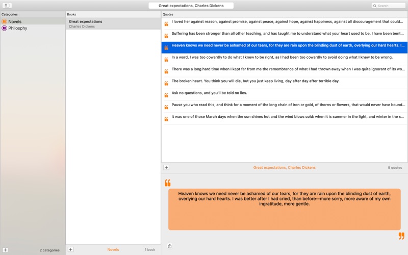The height and width of the screenshot is (255, 408).
Task: Select the Philosphy category
Action: tap(17, 28)
